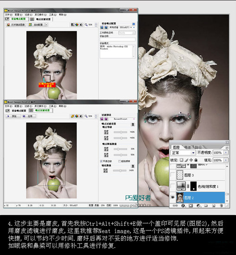Click reset icon beside 噪点过滤设置 section header

click(x=133, y=125)
